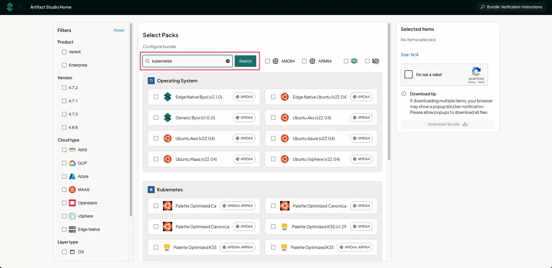Viewport: 552px width, 268px height.
Task: Click the non-FIPS crossed-out badge icon
Action: [375, 61]
